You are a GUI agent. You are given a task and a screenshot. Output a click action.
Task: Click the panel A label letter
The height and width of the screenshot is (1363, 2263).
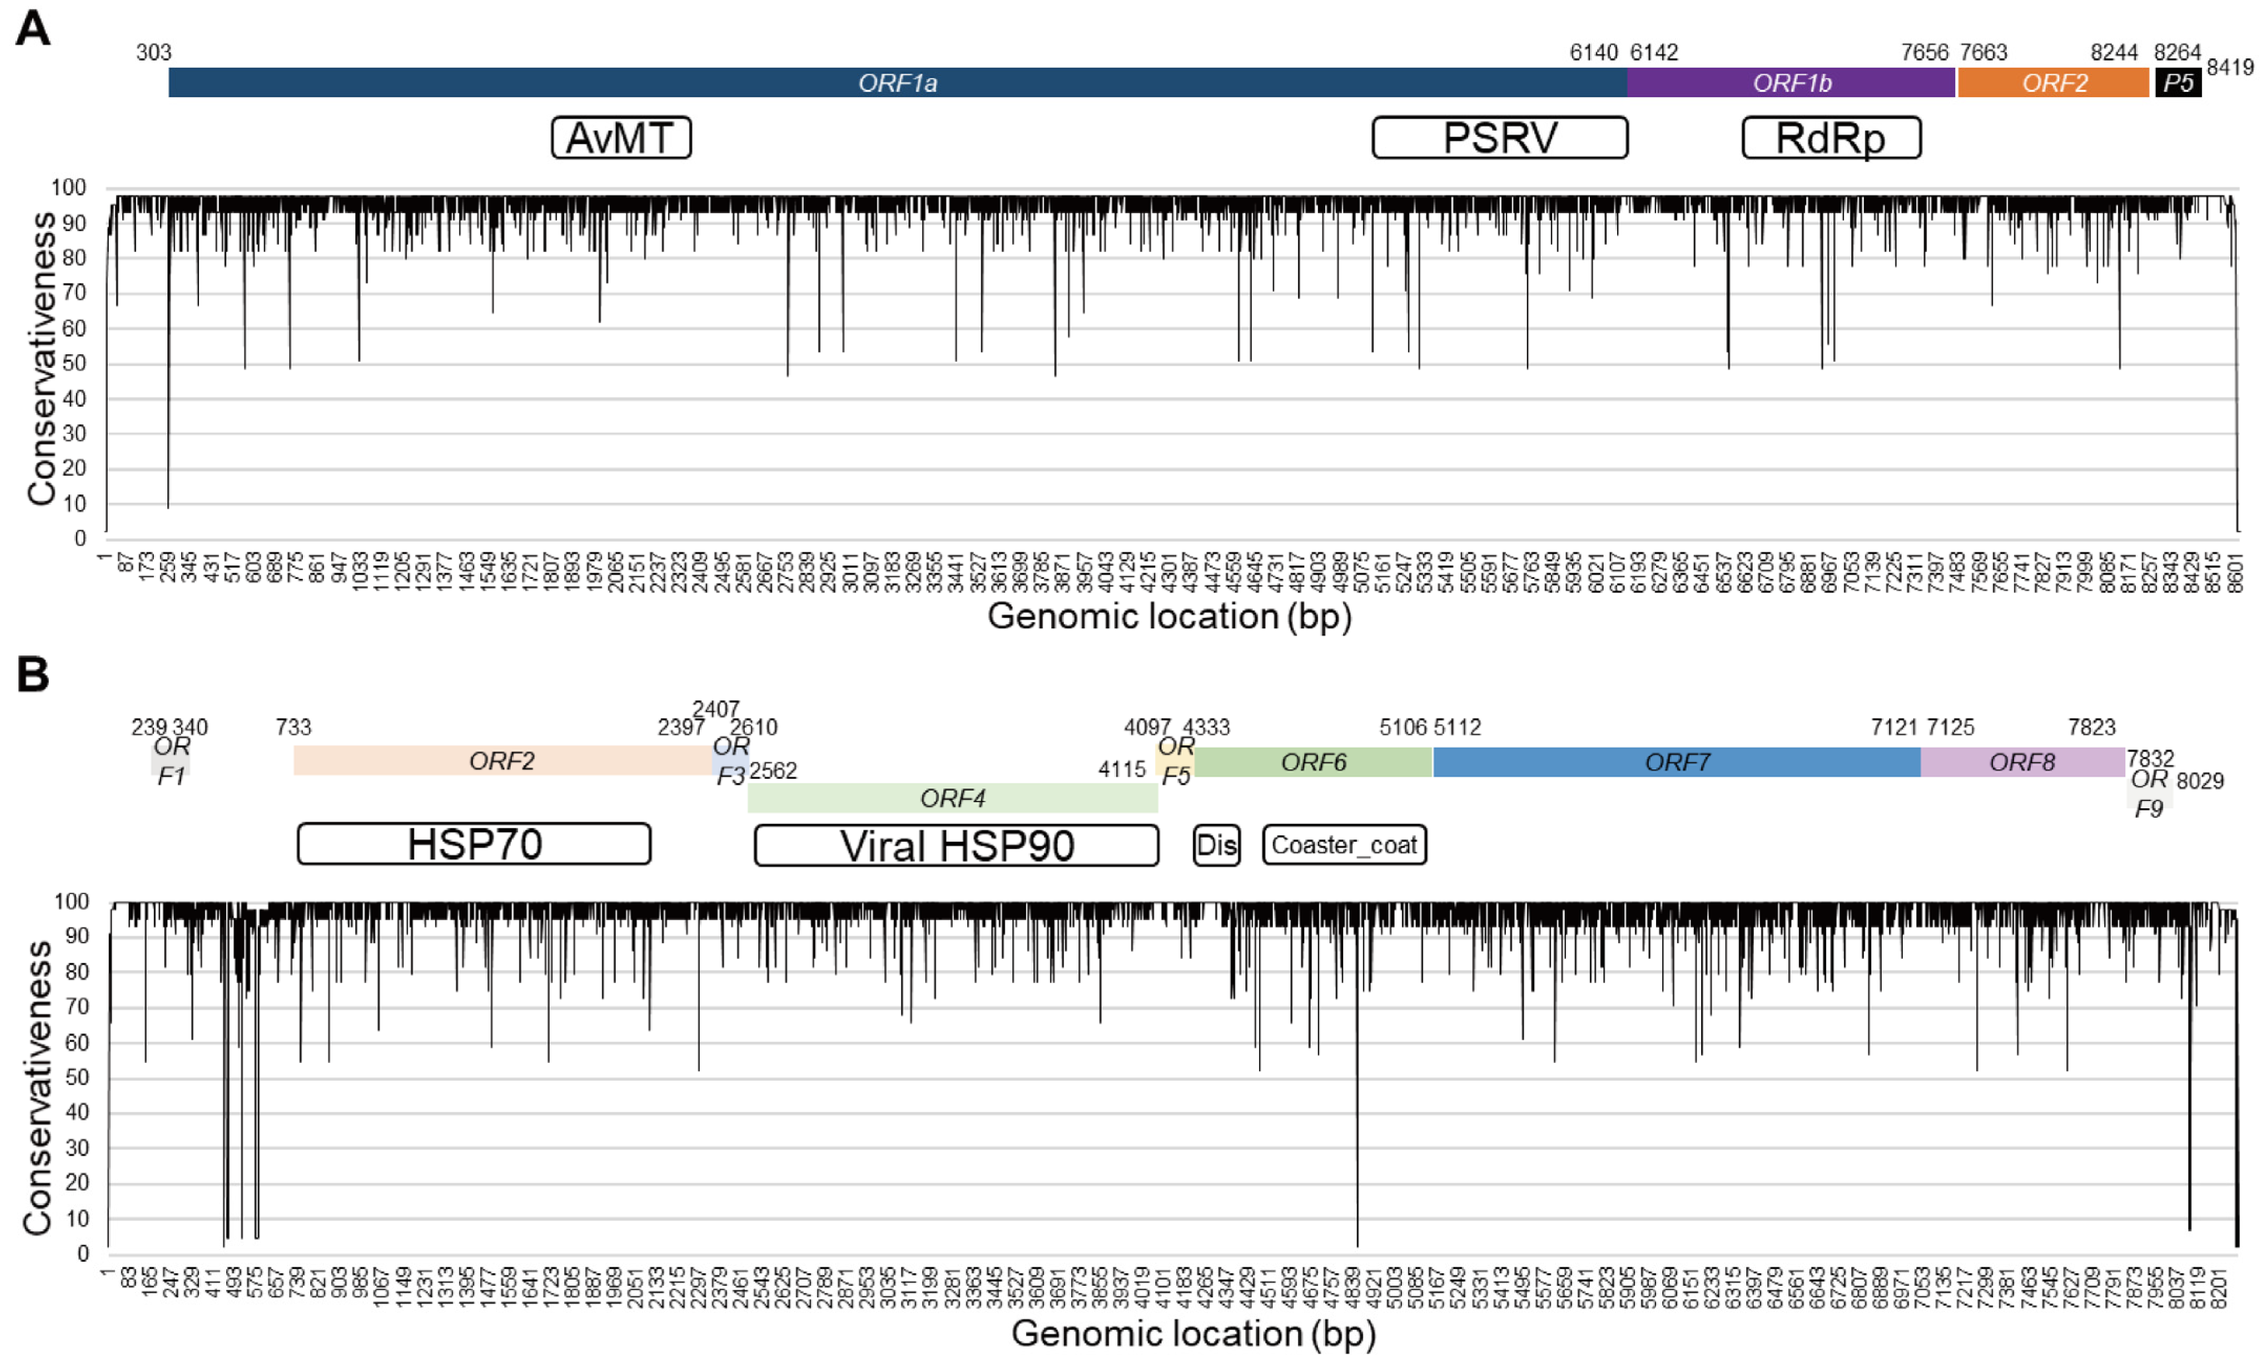tap(33, 28)
